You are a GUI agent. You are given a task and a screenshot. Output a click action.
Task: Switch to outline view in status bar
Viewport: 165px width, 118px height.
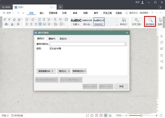coord(101,116)
